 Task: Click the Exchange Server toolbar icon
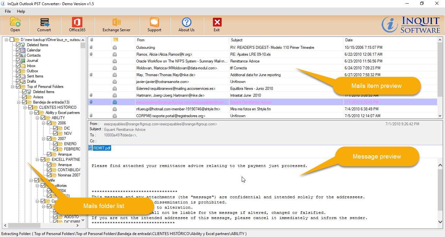[117, 25]
